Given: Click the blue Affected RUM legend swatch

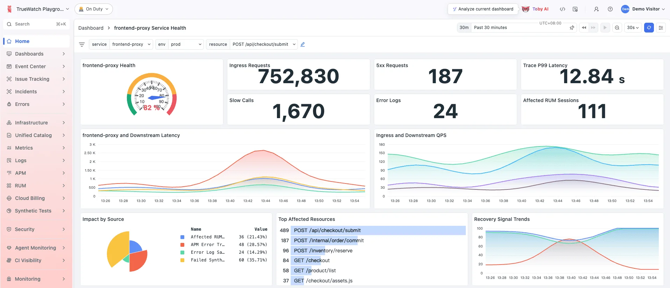Looking at the screenshot, I should 182,237.
